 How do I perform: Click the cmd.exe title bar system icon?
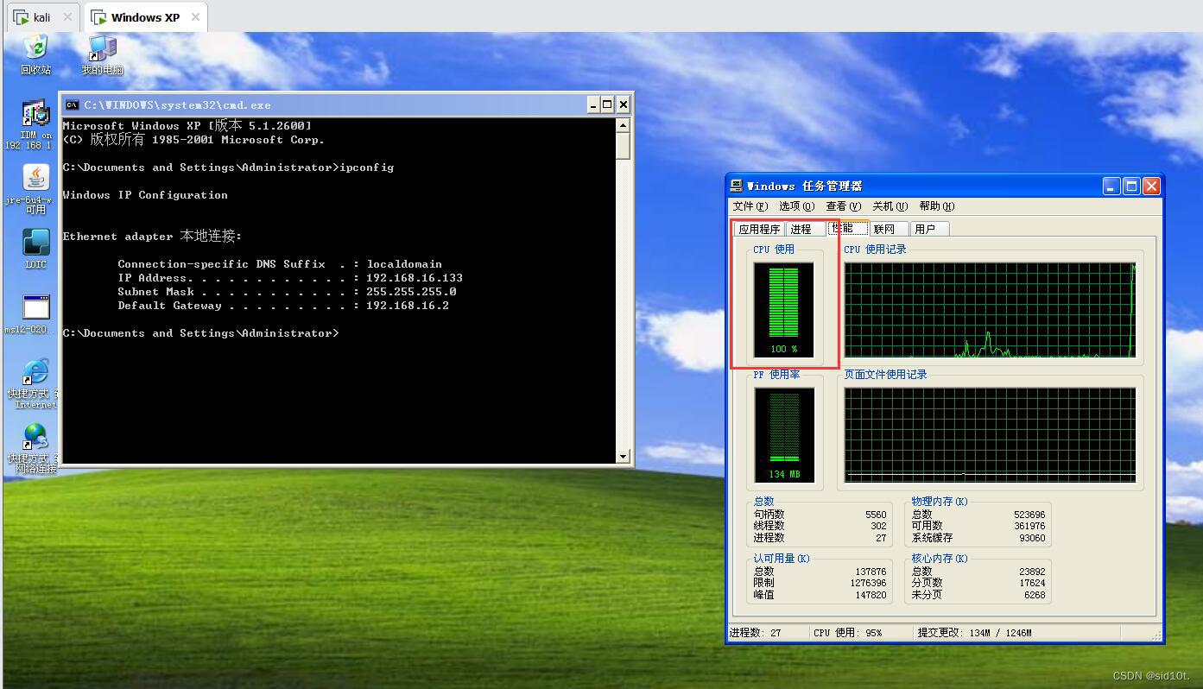pos(73,104)
